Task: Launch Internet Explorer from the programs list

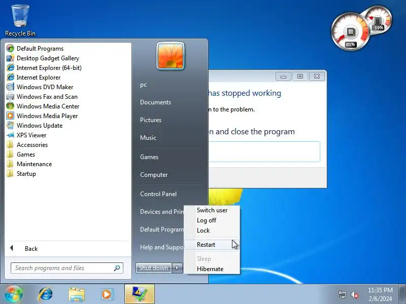Action: [39, 78]
